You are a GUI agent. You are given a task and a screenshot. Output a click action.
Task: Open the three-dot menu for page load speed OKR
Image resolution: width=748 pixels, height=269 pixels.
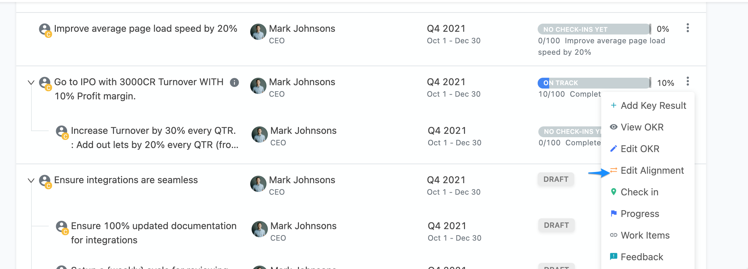(x=687, y=28)
